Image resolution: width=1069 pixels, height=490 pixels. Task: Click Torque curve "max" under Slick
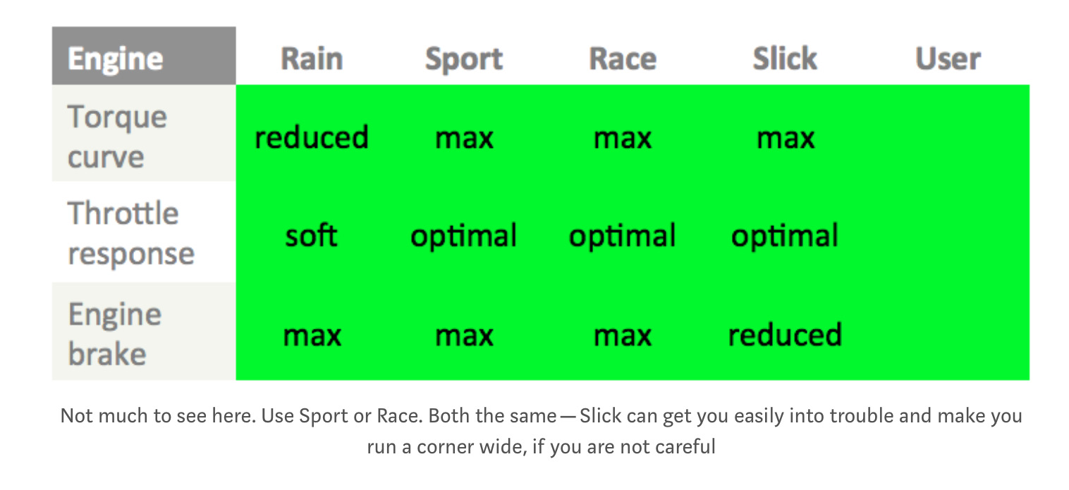click(785, 139)
